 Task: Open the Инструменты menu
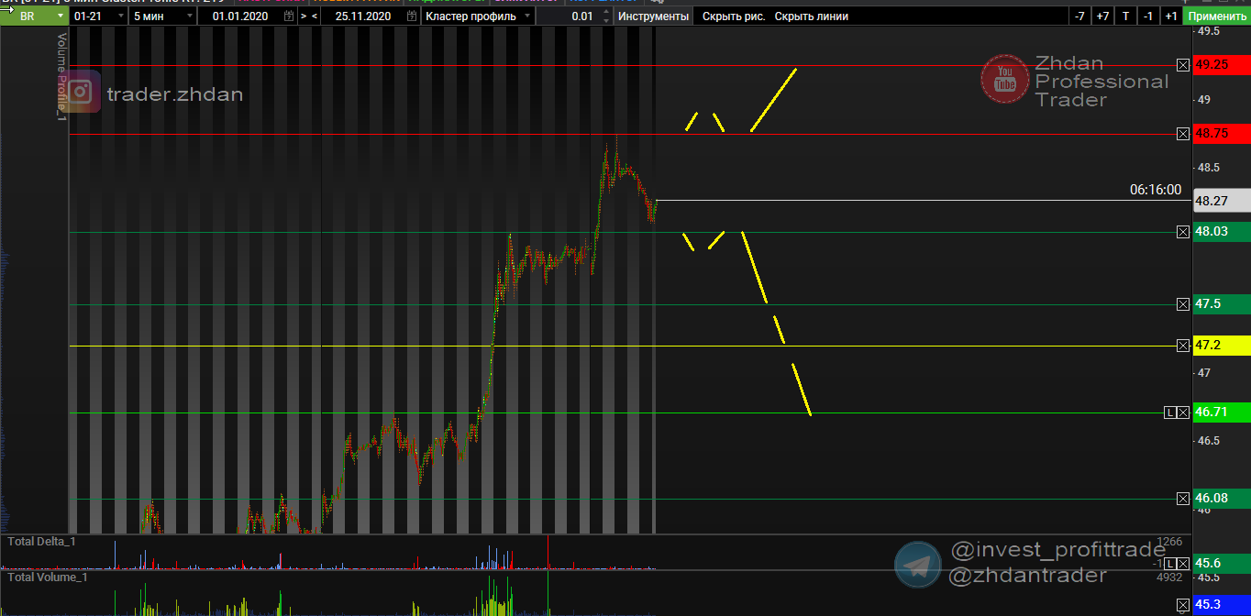[653, 16]
